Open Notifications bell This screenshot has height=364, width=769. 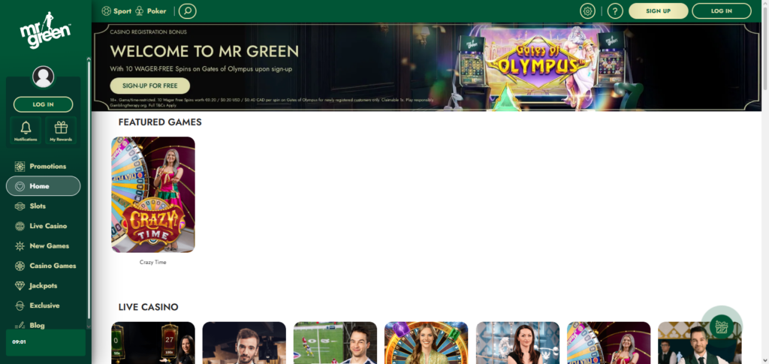point(26,131)
